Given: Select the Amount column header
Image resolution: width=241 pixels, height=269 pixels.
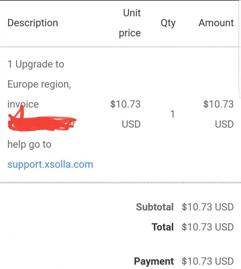Looking at the screenshot, I should [216, 23].
